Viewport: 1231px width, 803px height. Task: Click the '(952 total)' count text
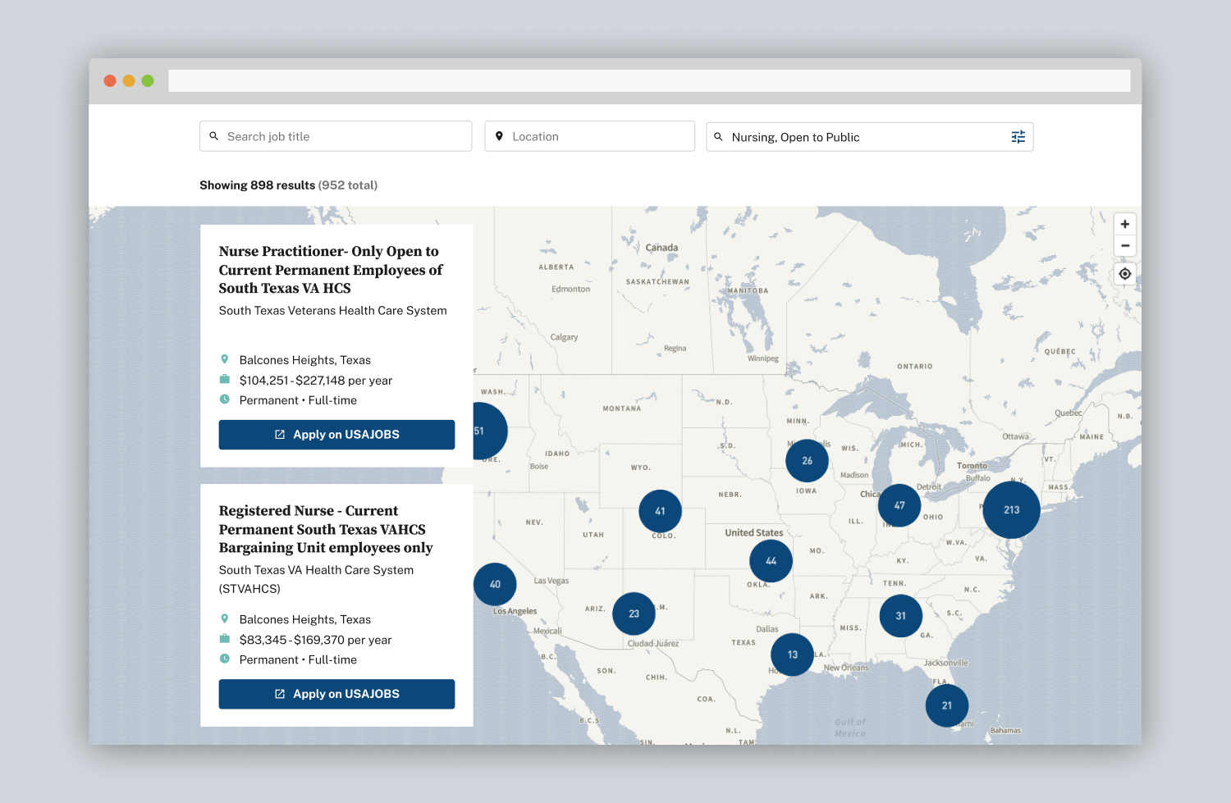pos(348,185)
